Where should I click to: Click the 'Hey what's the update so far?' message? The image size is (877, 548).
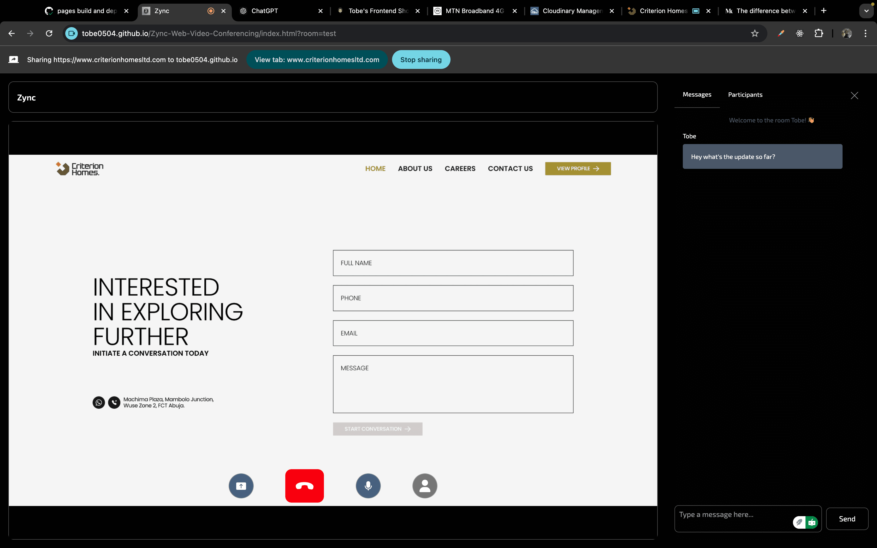tap(762, 157)
